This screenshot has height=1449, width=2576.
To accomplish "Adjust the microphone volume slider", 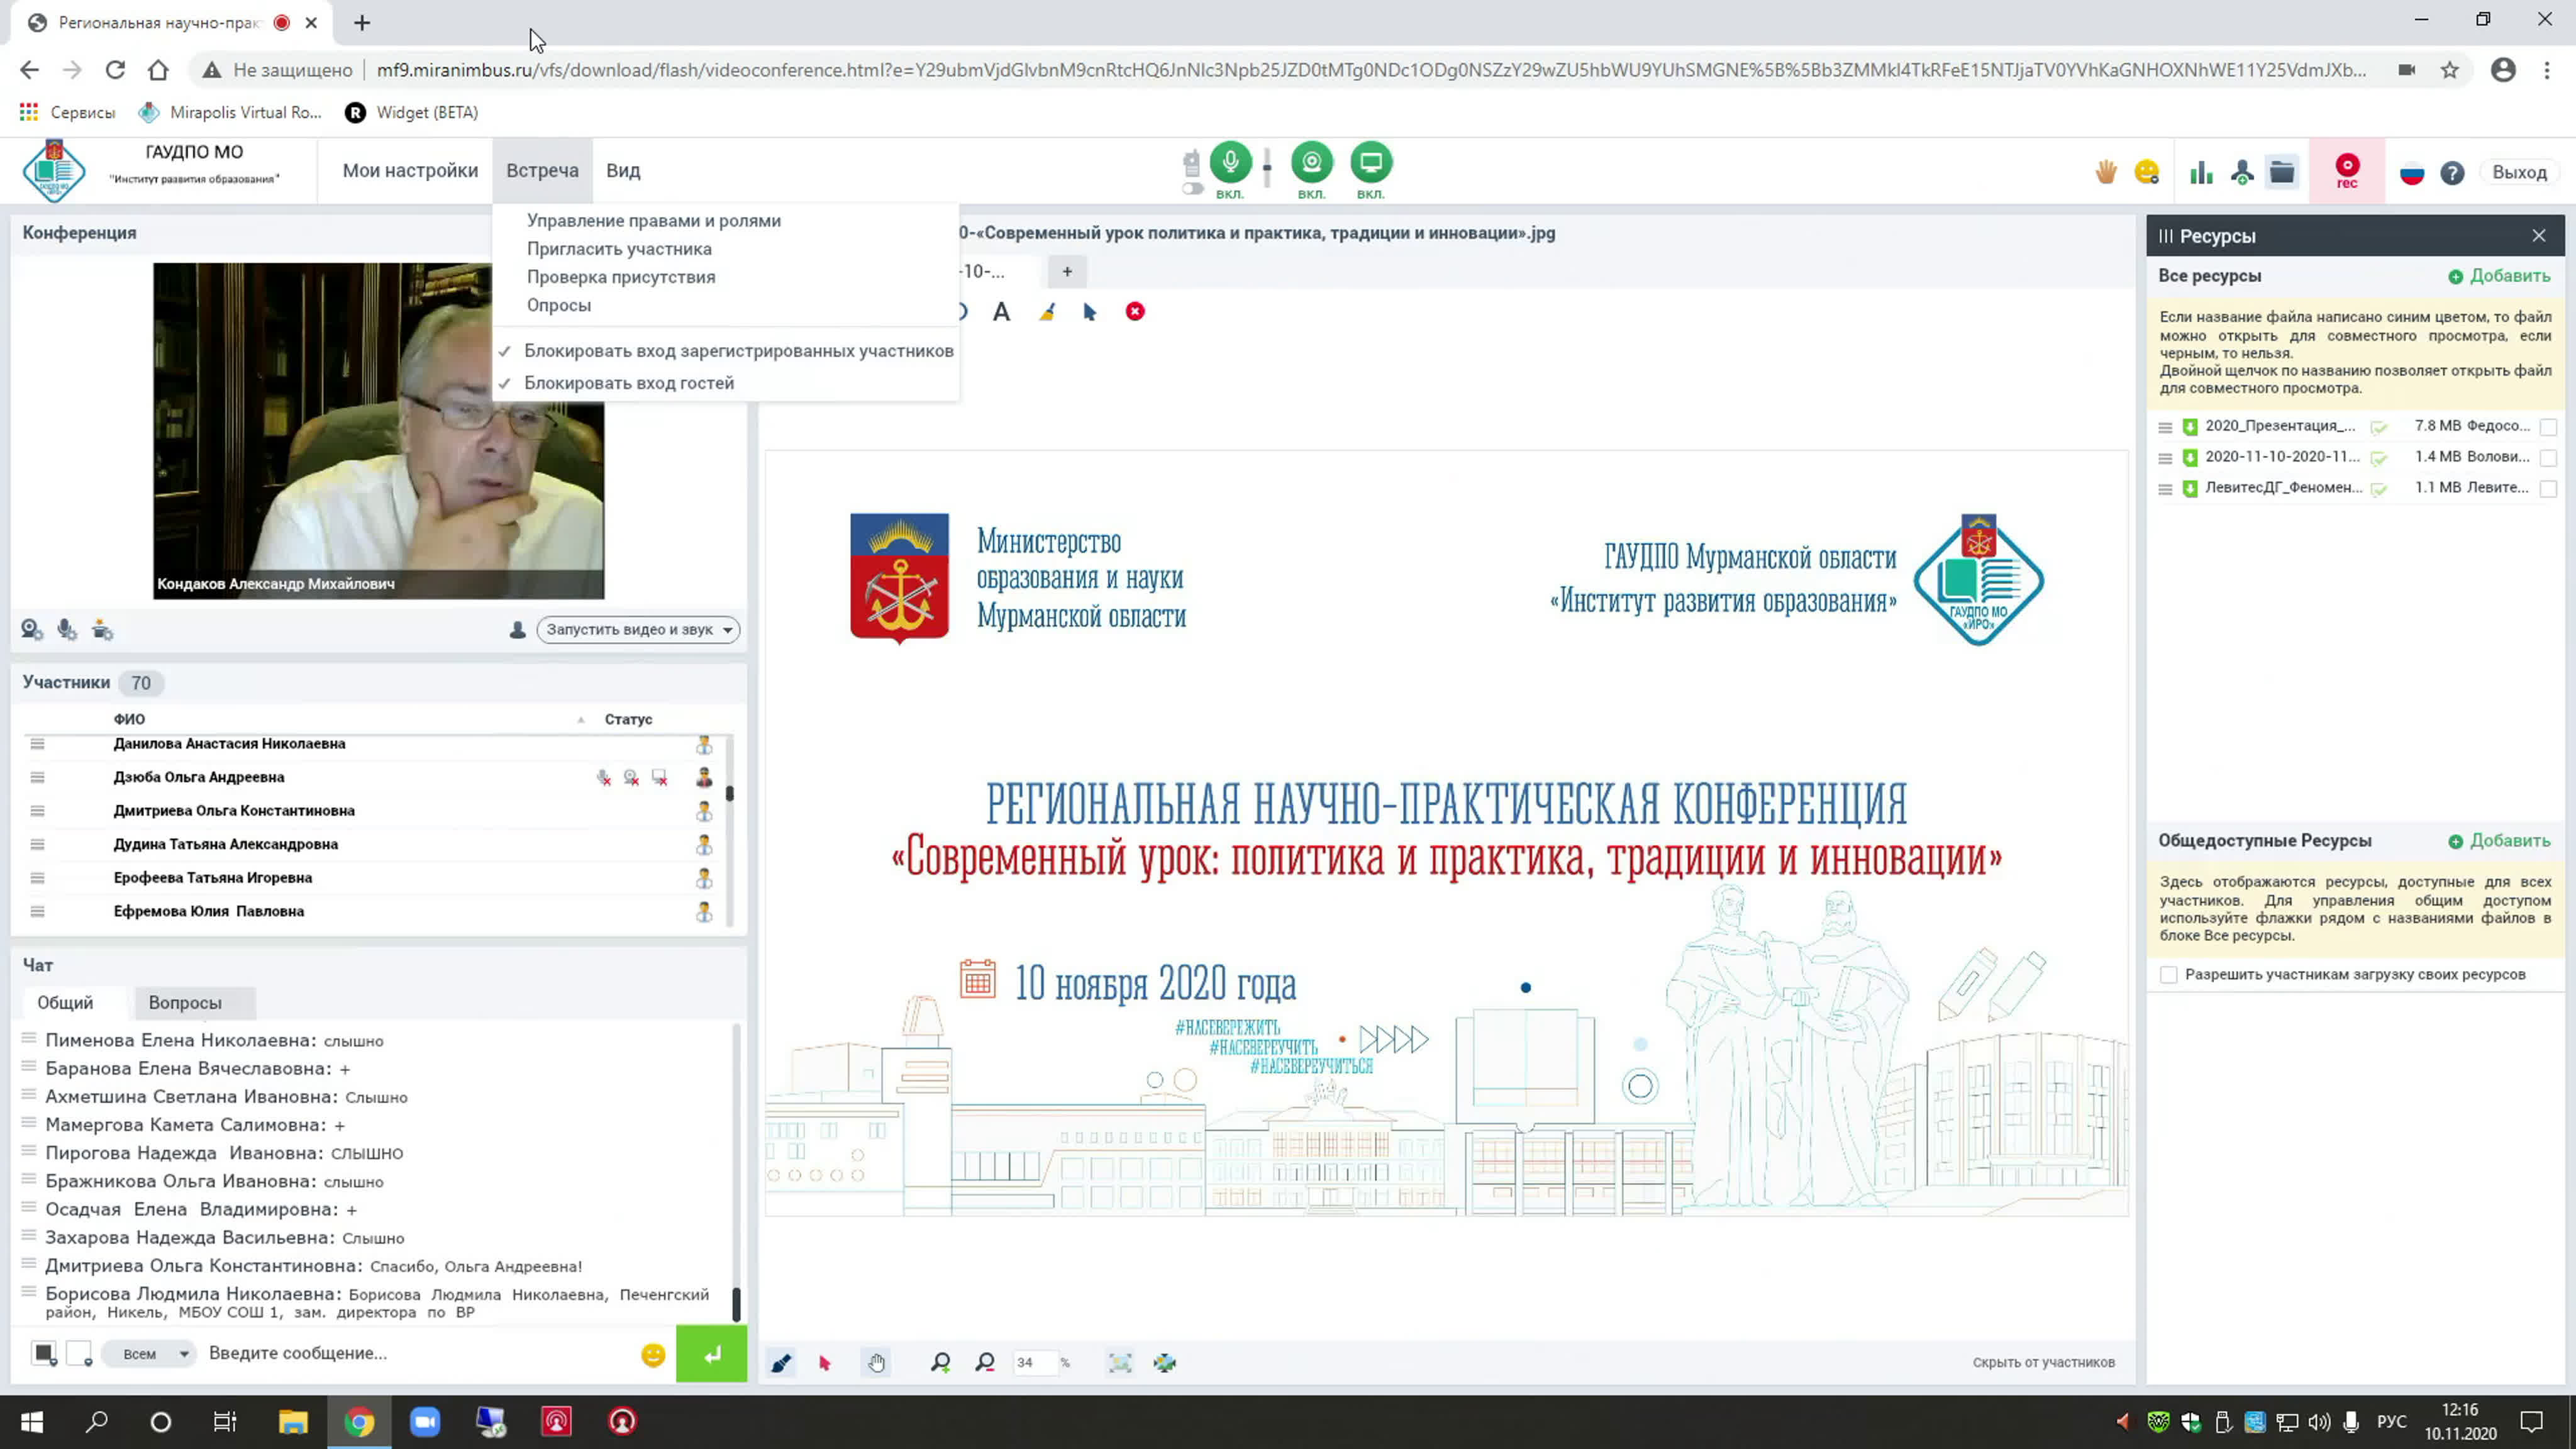I will (1267, 167).
